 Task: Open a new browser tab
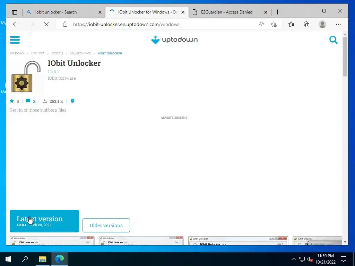click(x=278, y=12)
